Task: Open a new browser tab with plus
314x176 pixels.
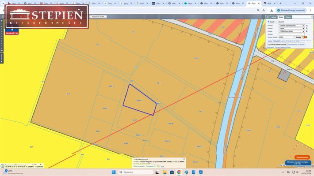Action: pyautogui.click(x=280, y=4)
